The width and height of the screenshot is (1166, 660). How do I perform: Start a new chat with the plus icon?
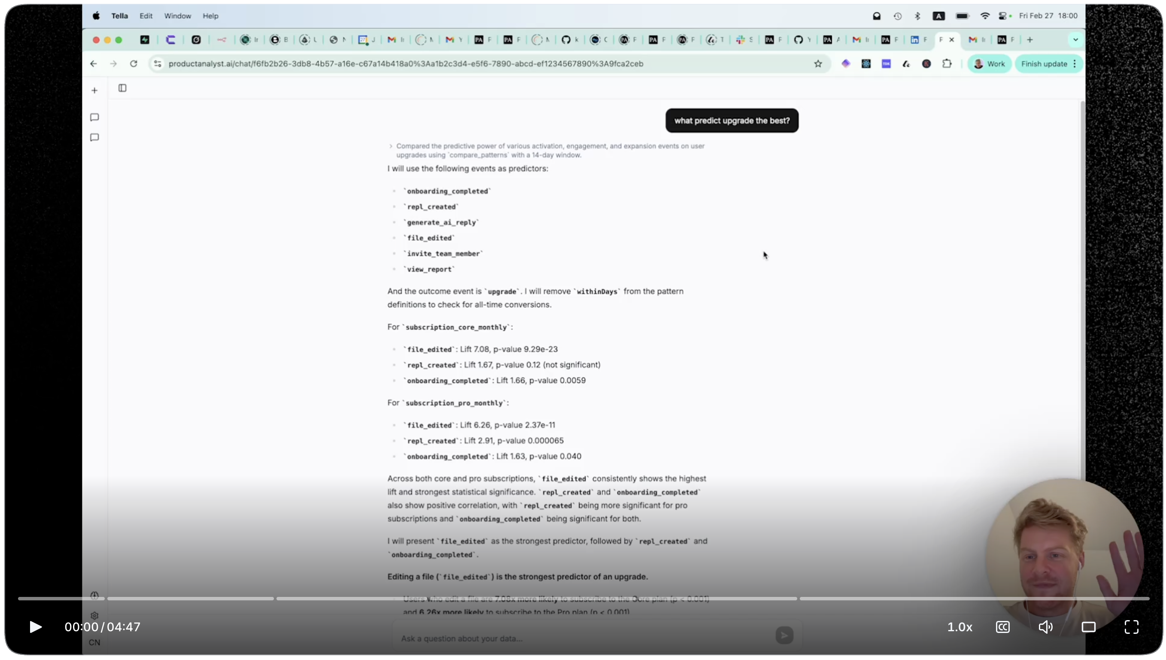(x=95, y=90)
